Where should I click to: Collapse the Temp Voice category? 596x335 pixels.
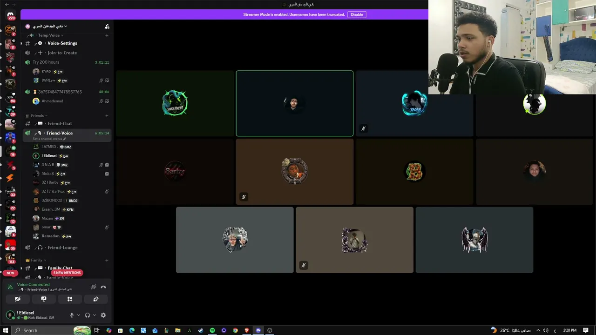pyautogui.click(x=50, y=35)
